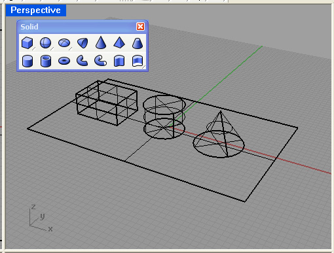
Task: Pick the Paraboloid tool
Action: click(83, 42)
